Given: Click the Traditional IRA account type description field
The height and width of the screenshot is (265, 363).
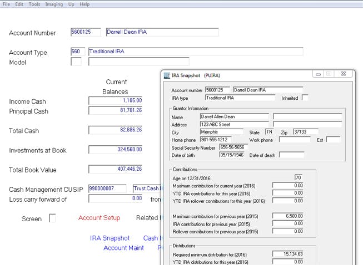Looking at the screenshot, I should [x=196, y=52].
